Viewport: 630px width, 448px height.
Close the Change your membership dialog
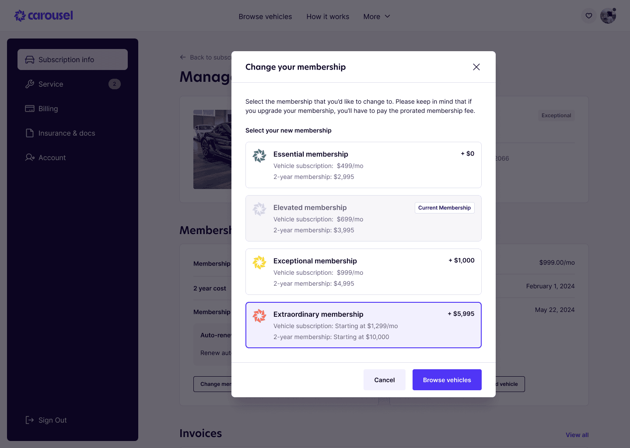476,67
